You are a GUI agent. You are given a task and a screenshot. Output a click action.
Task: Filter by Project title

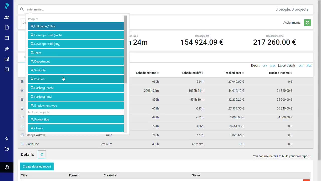[76, 119]
